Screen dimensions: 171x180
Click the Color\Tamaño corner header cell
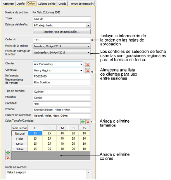click(19, 128)
